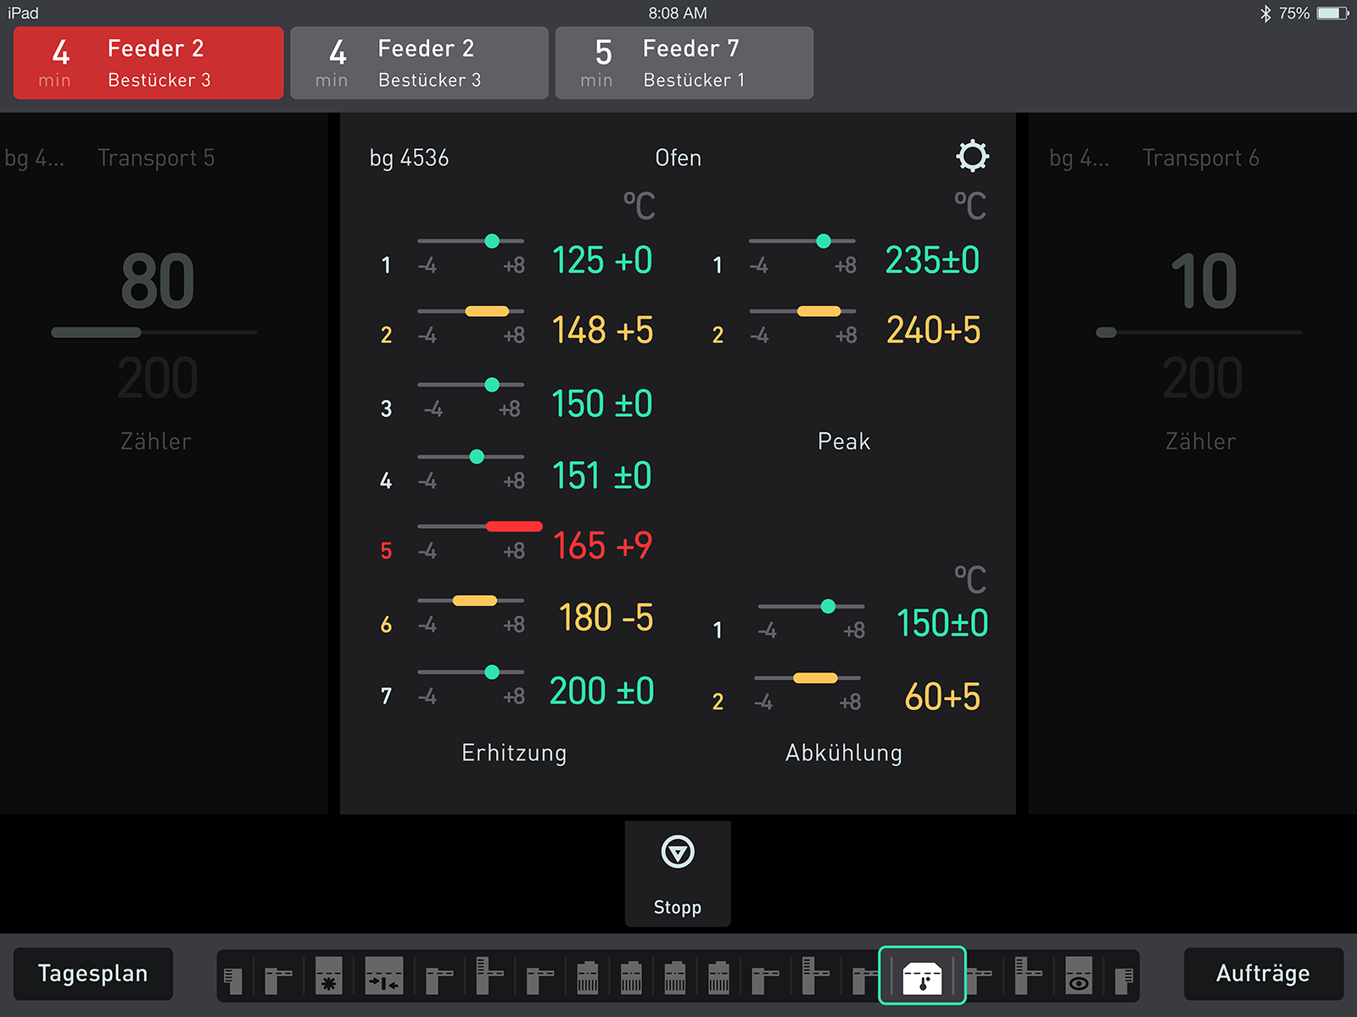The image size is (1357, 1017).
Task: Click the bg 4536 job label
Action: pos(409,158)
